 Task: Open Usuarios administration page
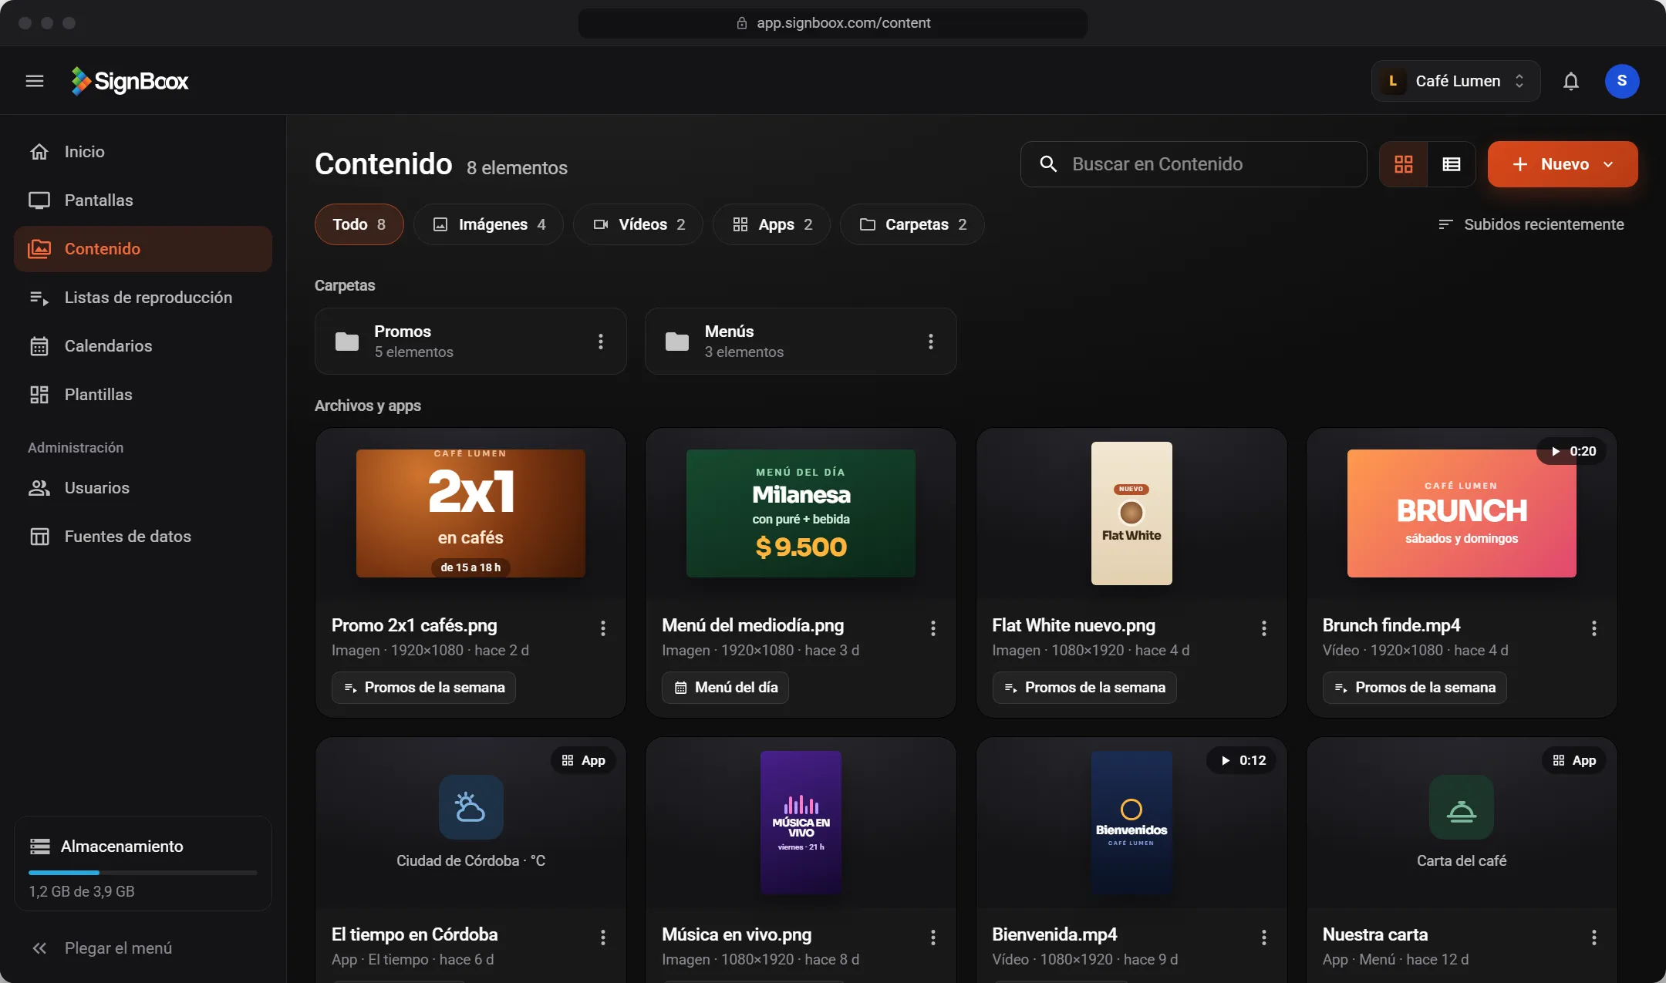[143, 488]
